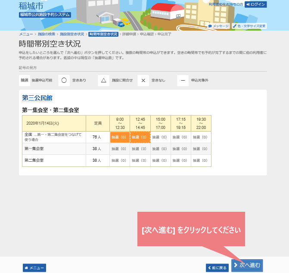Click the triangle 施設に問合せ legend icon
This screenshot has width=289, height=273.
point(103,80)
